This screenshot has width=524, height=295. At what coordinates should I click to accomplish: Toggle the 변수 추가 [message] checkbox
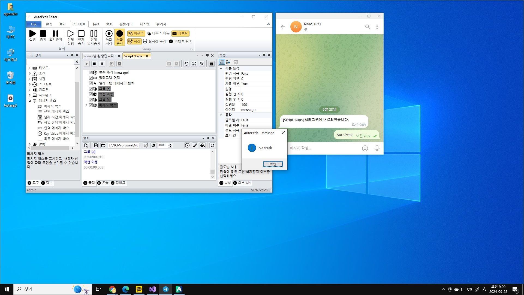coord(91,72)
